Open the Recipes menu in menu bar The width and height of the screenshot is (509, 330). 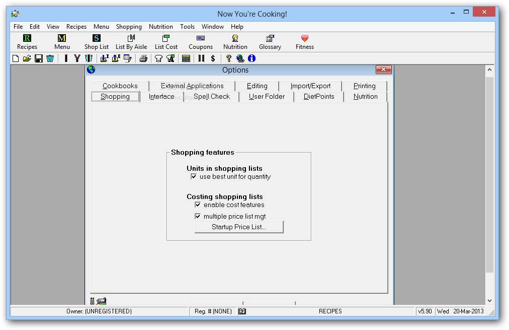point(76,27)
